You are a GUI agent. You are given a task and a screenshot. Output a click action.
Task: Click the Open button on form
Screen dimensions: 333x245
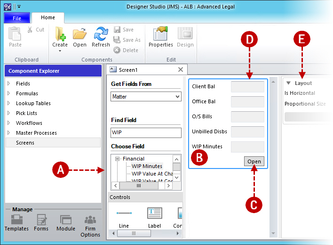click(254, 161)
